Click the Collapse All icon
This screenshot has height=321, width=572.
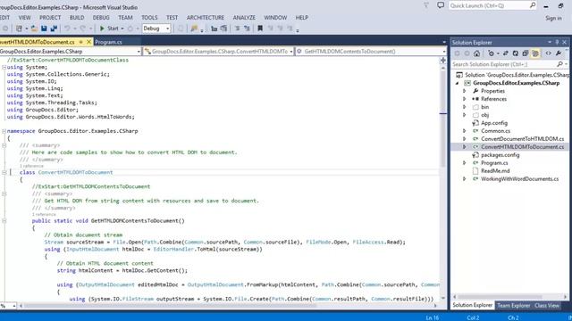(x=526, y=53)
